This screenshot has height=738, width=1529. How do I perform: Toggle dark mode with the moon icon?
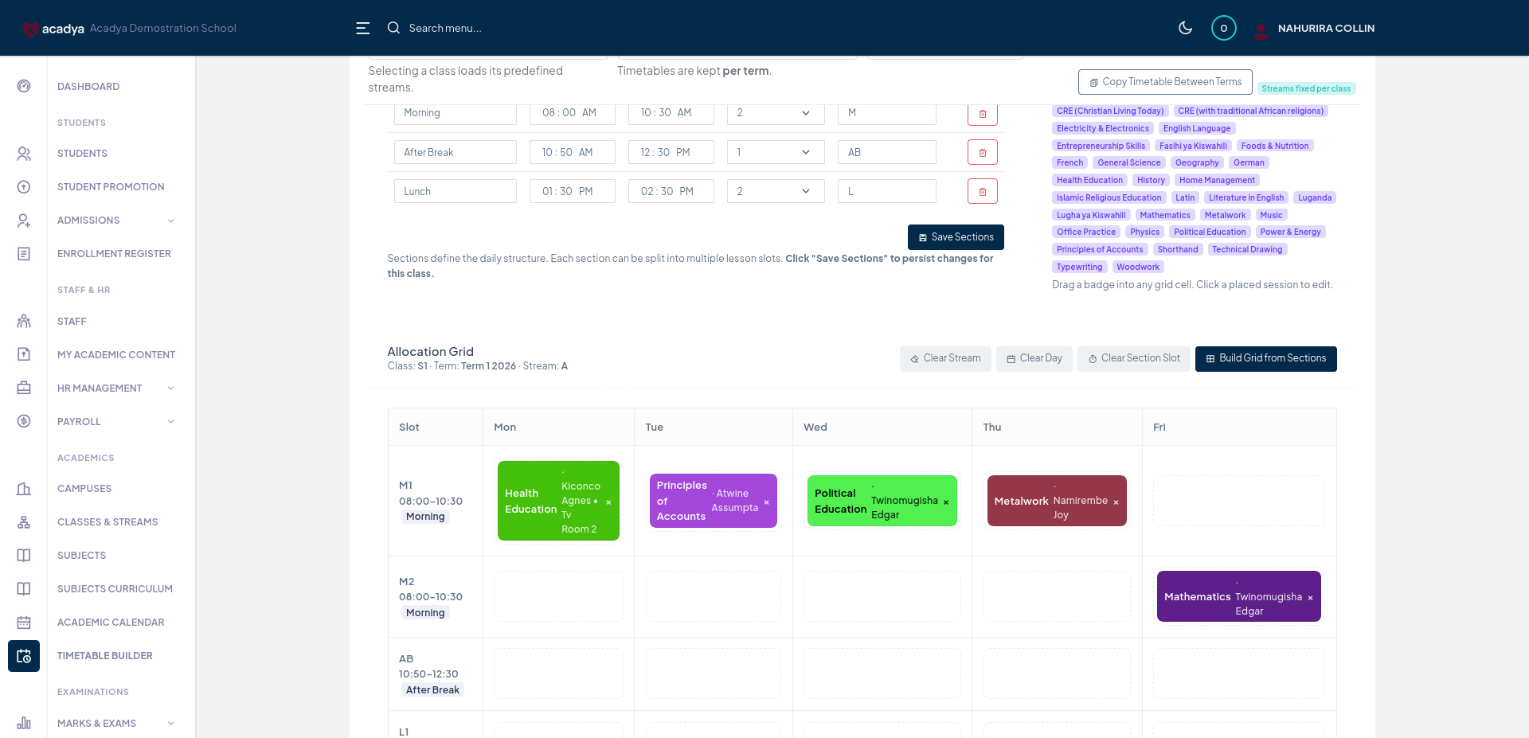pos(1185,27)
